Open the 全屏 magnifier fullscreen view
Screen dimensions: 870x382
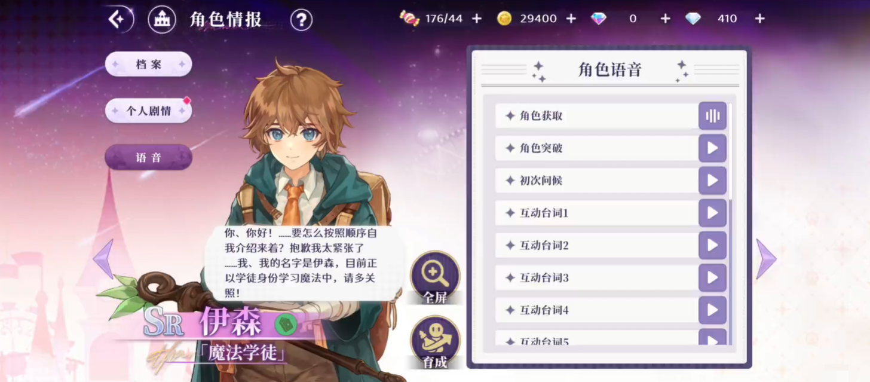pos(435,277)
